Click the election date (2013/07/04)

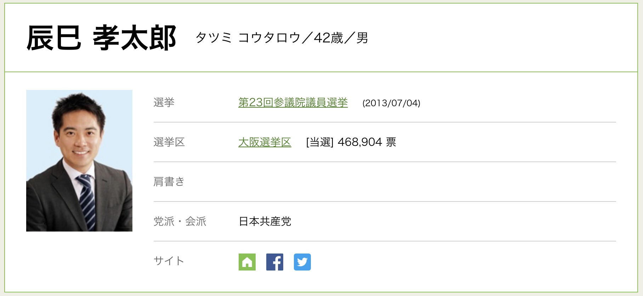tap(391, 103)
